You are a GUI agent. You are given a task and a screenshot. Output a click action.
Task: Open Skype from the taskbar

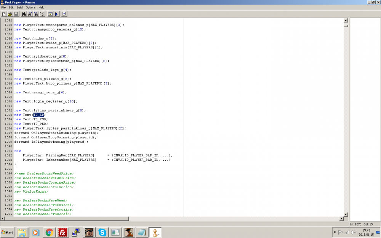102,232
